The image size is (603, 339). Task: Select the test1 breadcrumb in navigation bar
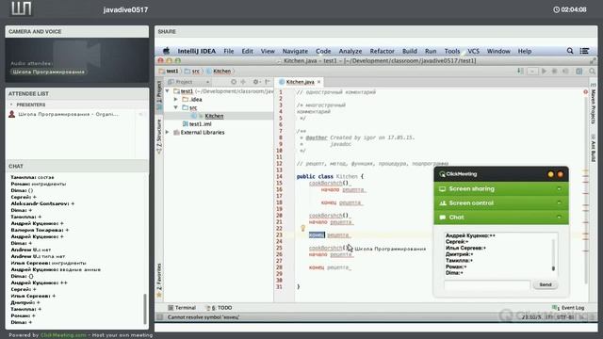click(170, 72)
